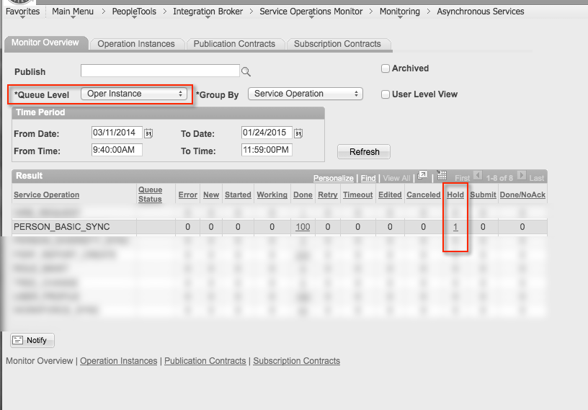This screenshot has height=410, width=588.
Task: Open Done count 100 for PERSON_BASIC_SYNC
Action: 303,227
